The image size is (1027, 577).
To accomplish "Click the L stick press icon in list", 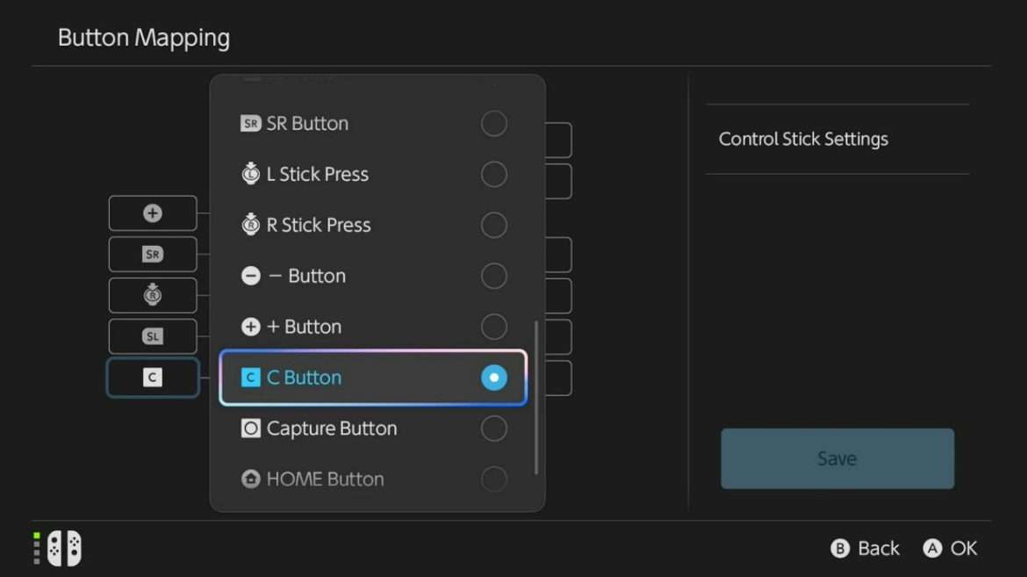I will [250, 174].
